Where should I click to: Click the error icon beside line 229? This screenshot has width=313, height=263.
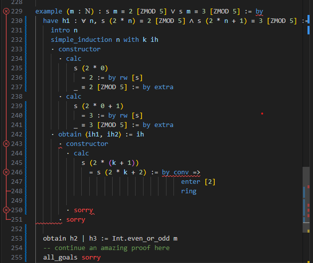[6, 11]
